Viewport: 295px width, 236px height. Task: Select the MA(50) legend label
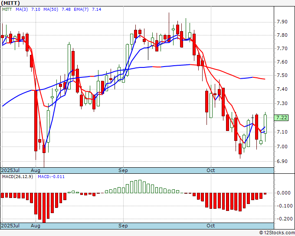(x=51, y=9)
